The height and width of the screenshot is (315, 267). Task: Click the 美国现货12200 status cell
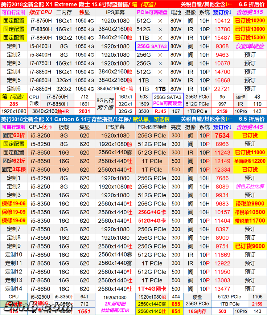[x=250, y=161]
